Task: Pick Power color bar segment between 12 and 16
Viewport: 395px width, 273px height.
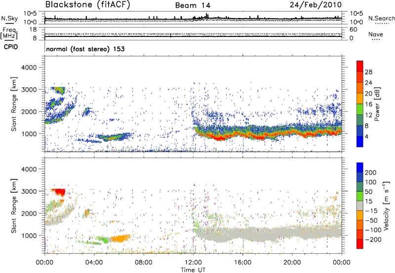Action: (x=360, y=109)
